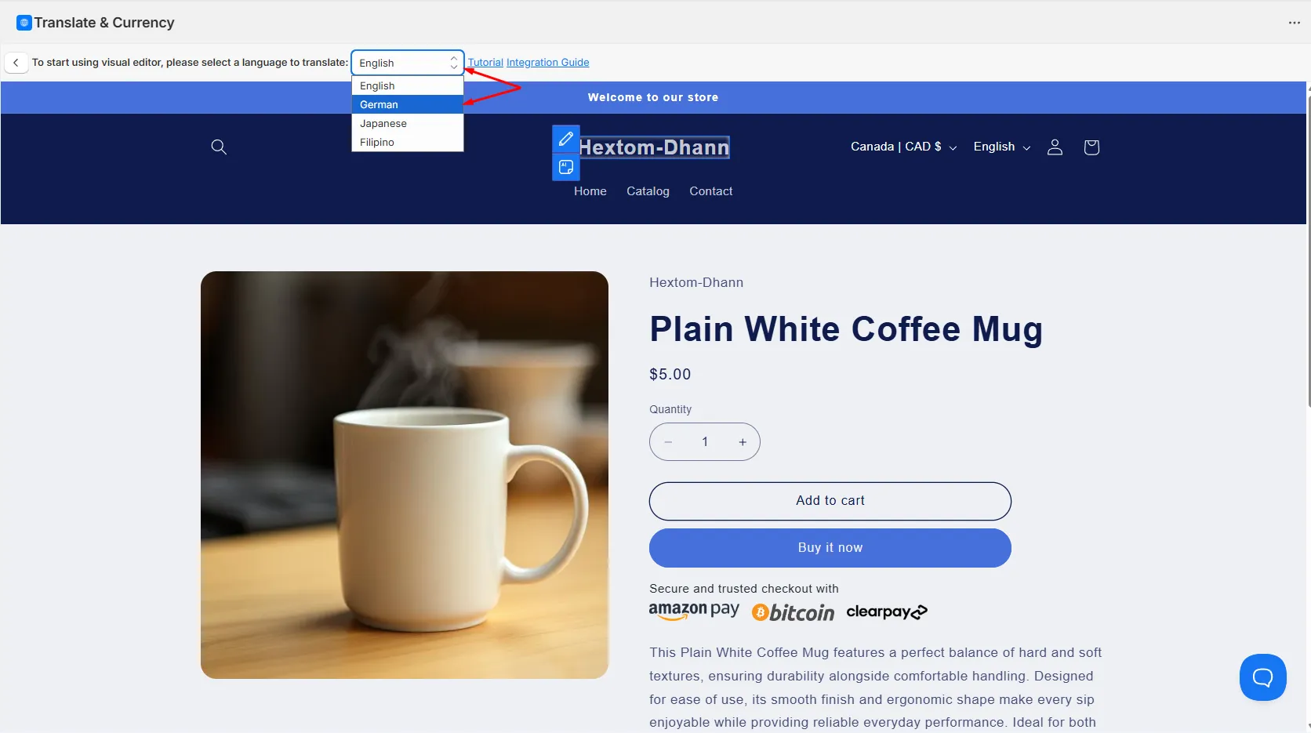Click the Translate & Currency app logo

24,23
